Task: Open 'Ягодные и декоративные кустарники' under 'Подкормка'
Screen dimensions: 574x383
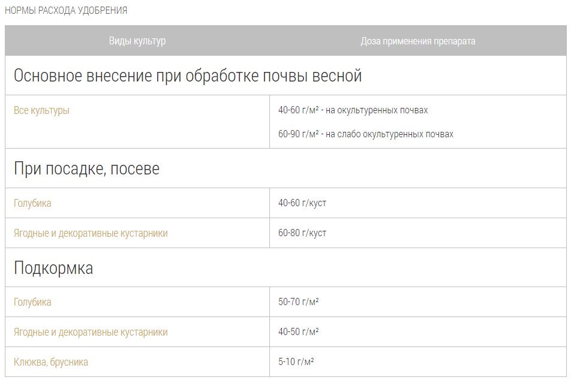Action: [91, 332]
